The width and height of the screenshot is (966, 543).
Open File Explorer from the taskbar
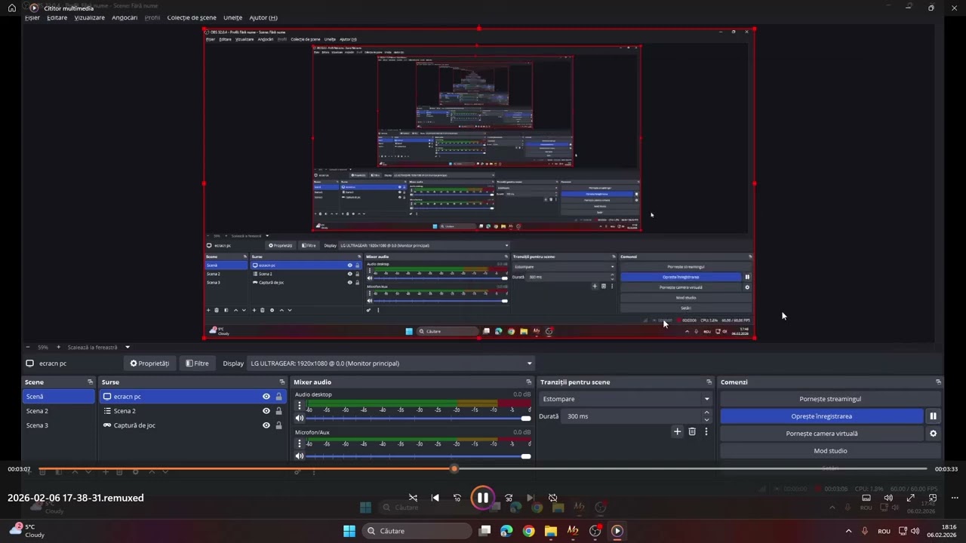pos(551,531)
